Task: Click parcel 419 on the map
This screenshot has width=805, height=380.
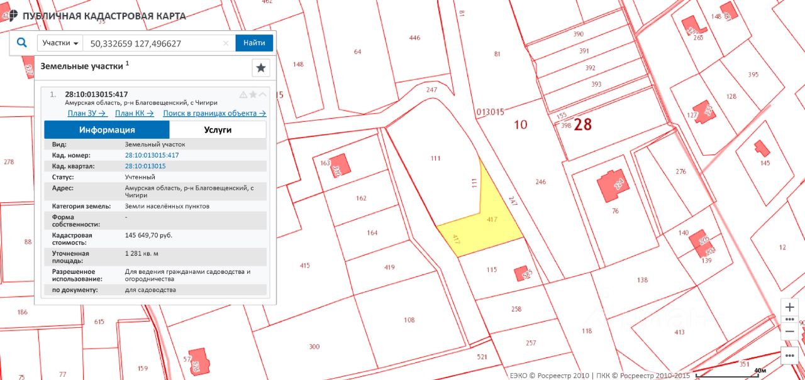Action: [x=389, y=268]
